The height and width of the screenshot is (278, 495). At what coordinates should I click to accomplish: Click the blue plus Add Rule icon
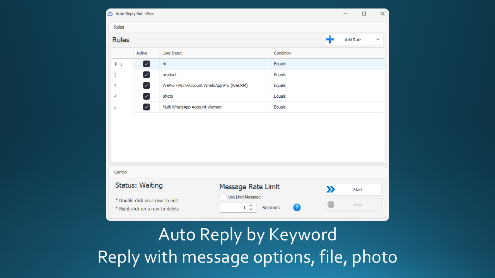click(x=329, y=39)
